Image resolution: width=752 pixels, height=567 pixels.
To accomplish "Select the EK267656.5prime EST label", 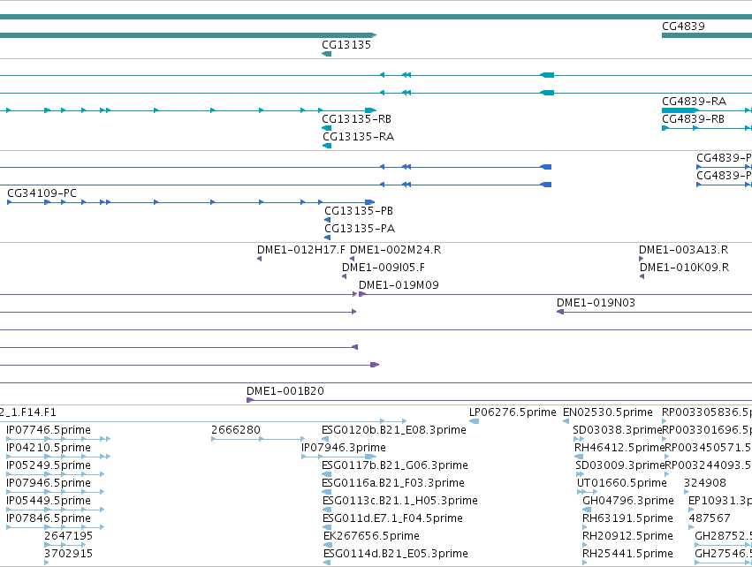I will click(371, 536).
